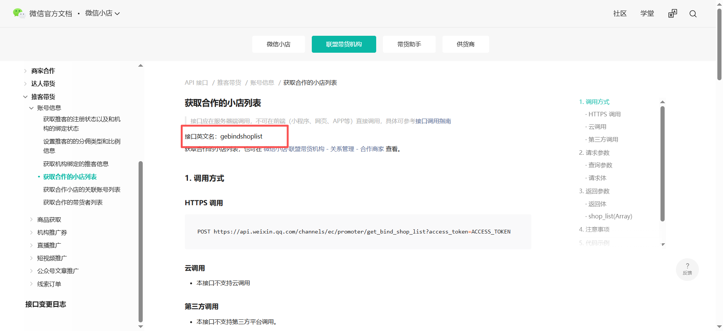Open 获取推客的注册状态以及和机构的绑定状态 page
Screen dimensions: 723x331
coord(82,124)
